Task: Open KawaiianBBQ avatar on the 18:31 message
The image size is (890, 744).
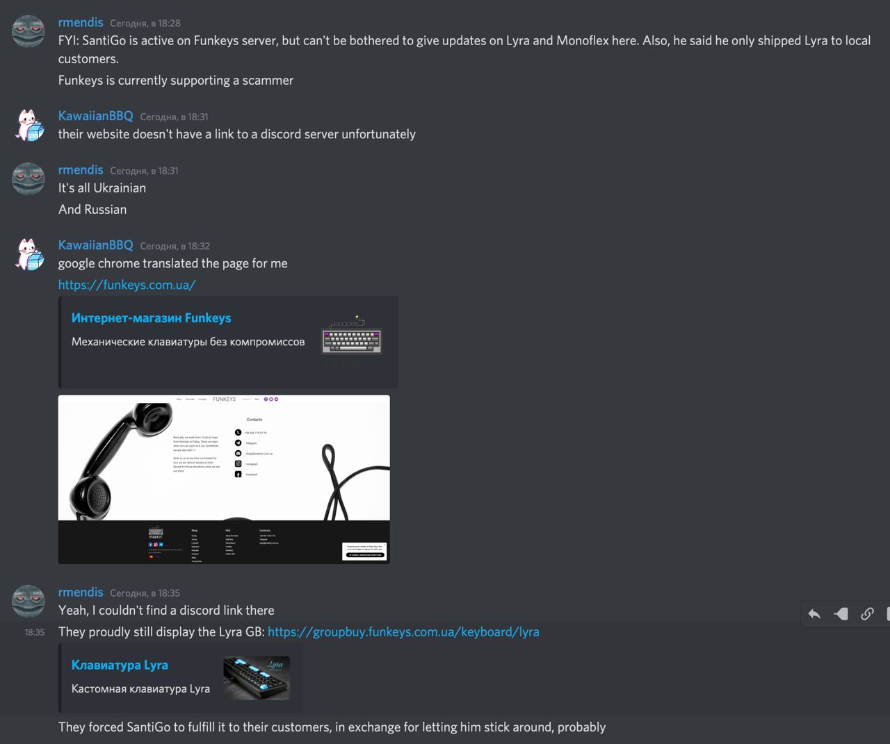Action: tap(29, 126)
